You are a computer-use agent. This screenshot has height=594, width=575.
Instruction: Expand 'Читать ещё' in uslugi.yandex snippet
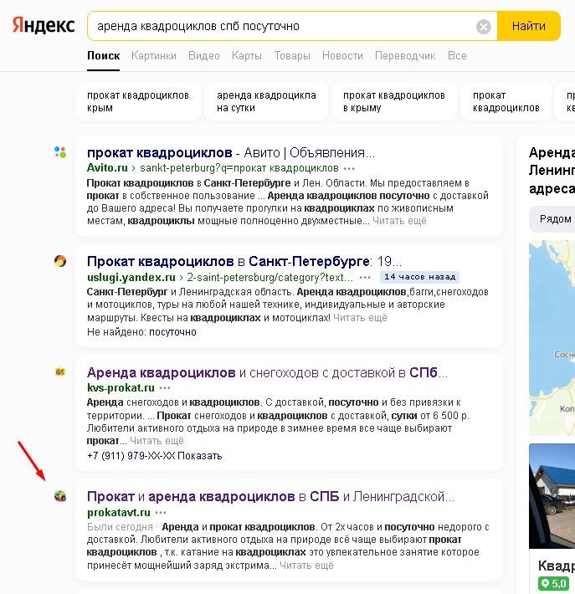pos(360,318)
